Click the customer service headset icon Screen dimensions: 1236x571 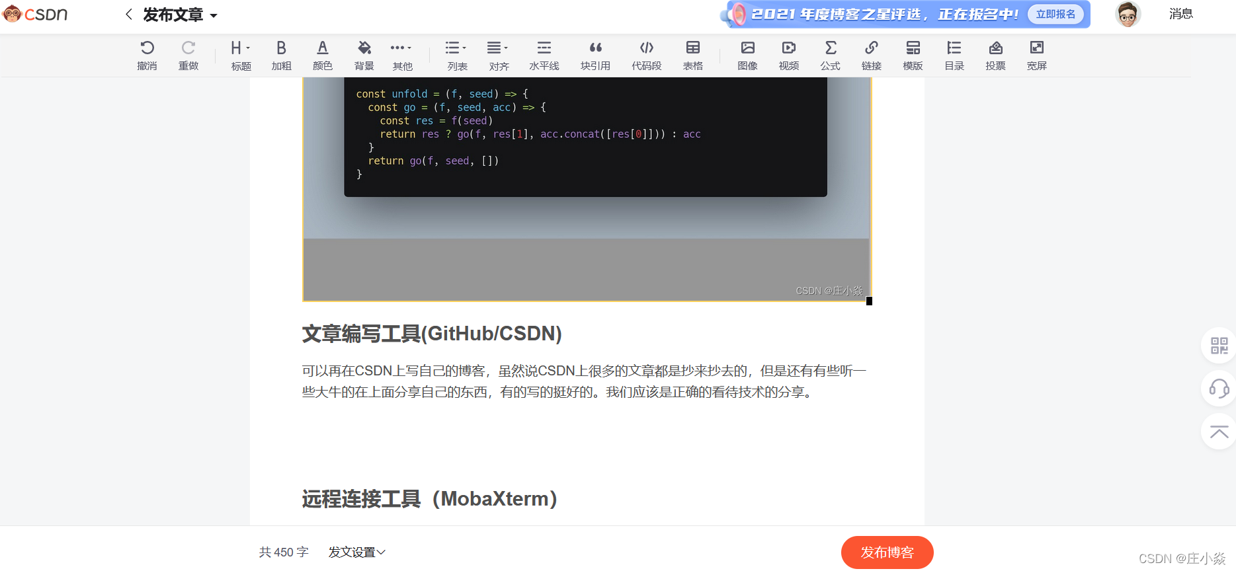point(1219,389)
